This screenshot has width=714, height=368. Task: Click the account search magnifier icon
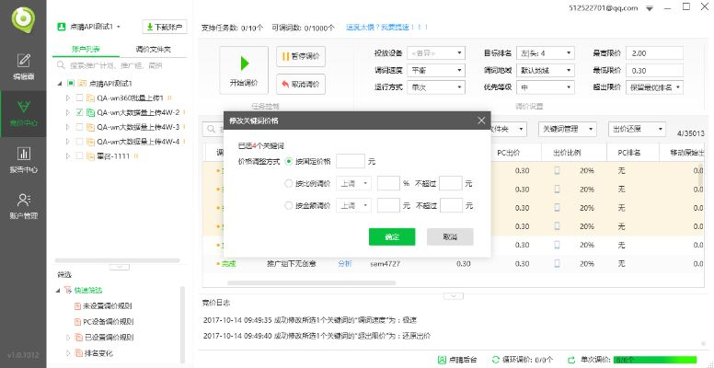[x=61, y=65]
